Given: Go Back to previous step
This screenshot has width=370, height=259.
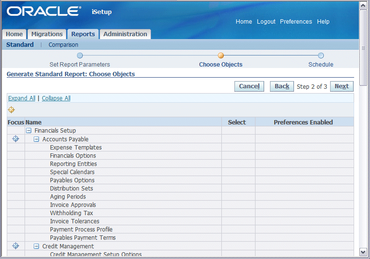Looking at the screenshot, I should (x=282, y=86).
